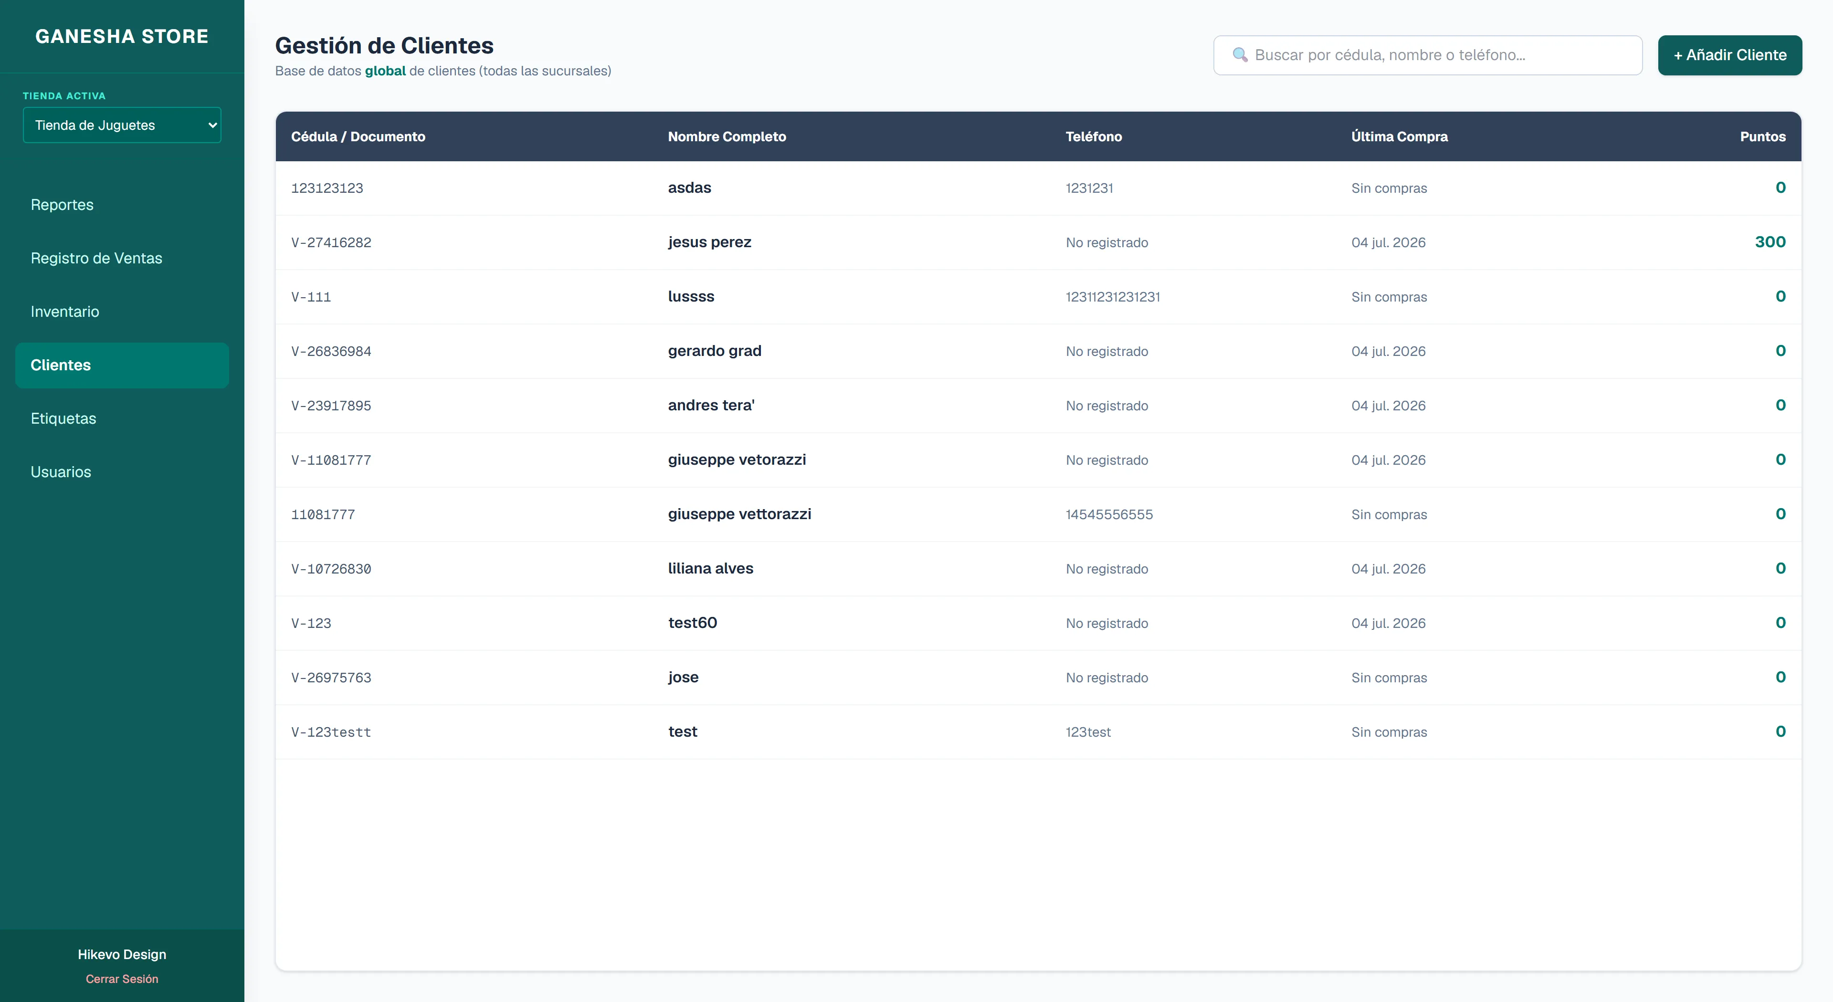Click the Añadir Cliente button

coord(1730,55)
